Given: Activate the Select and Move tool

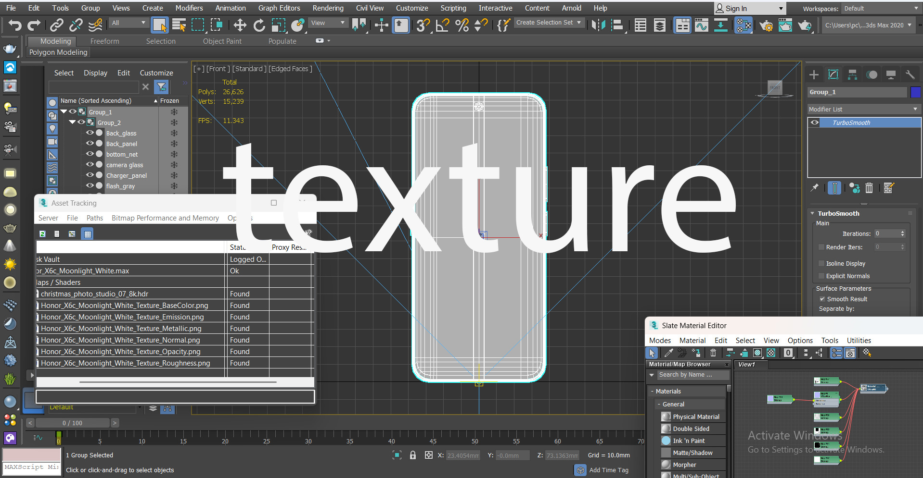Looking at the screenshot, I should click(240, 25).
